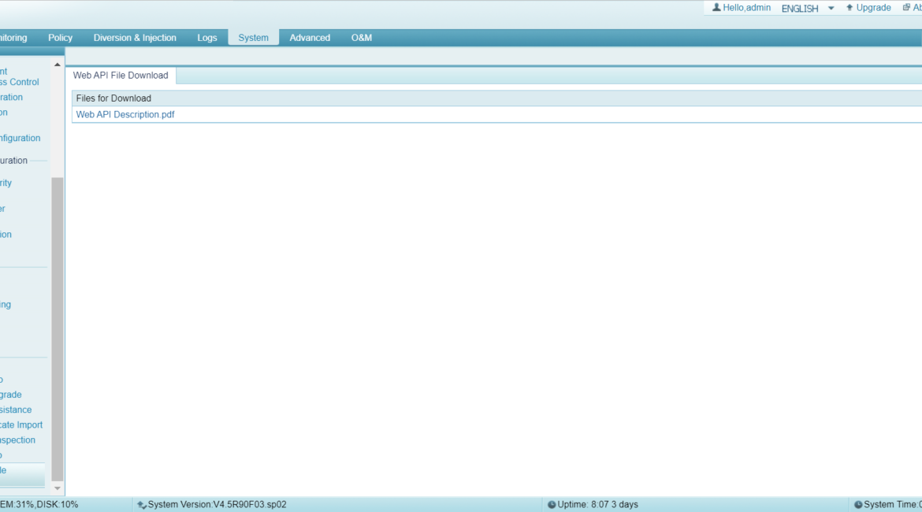The width and height of the screenshot is (922, 512).
Task: Open the Logs menu
Action: (206, 37)
